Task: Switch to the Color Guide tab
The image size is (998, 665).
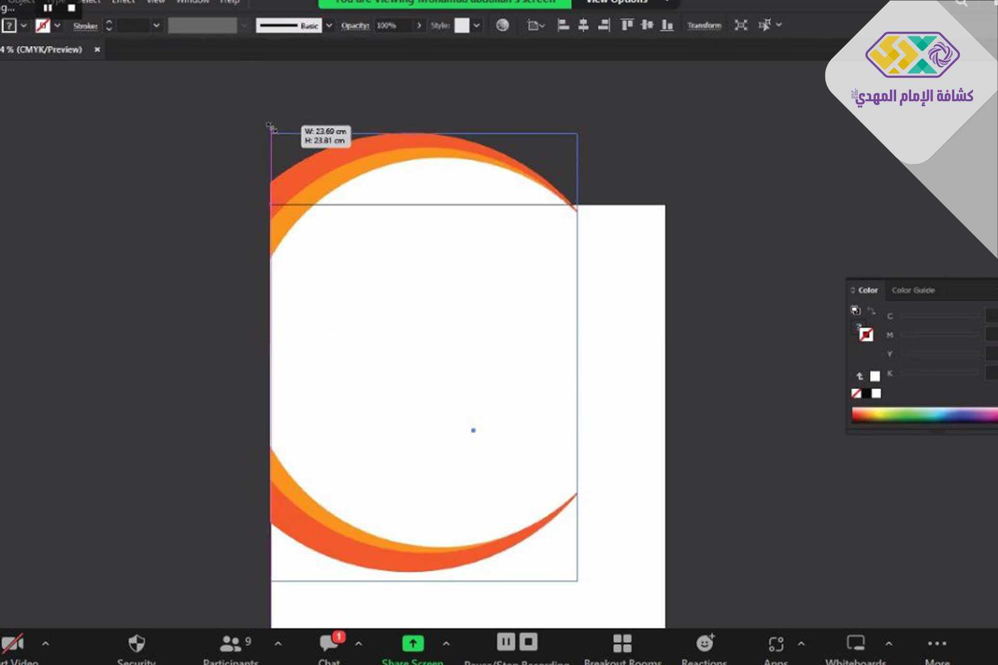Action: 913,290
